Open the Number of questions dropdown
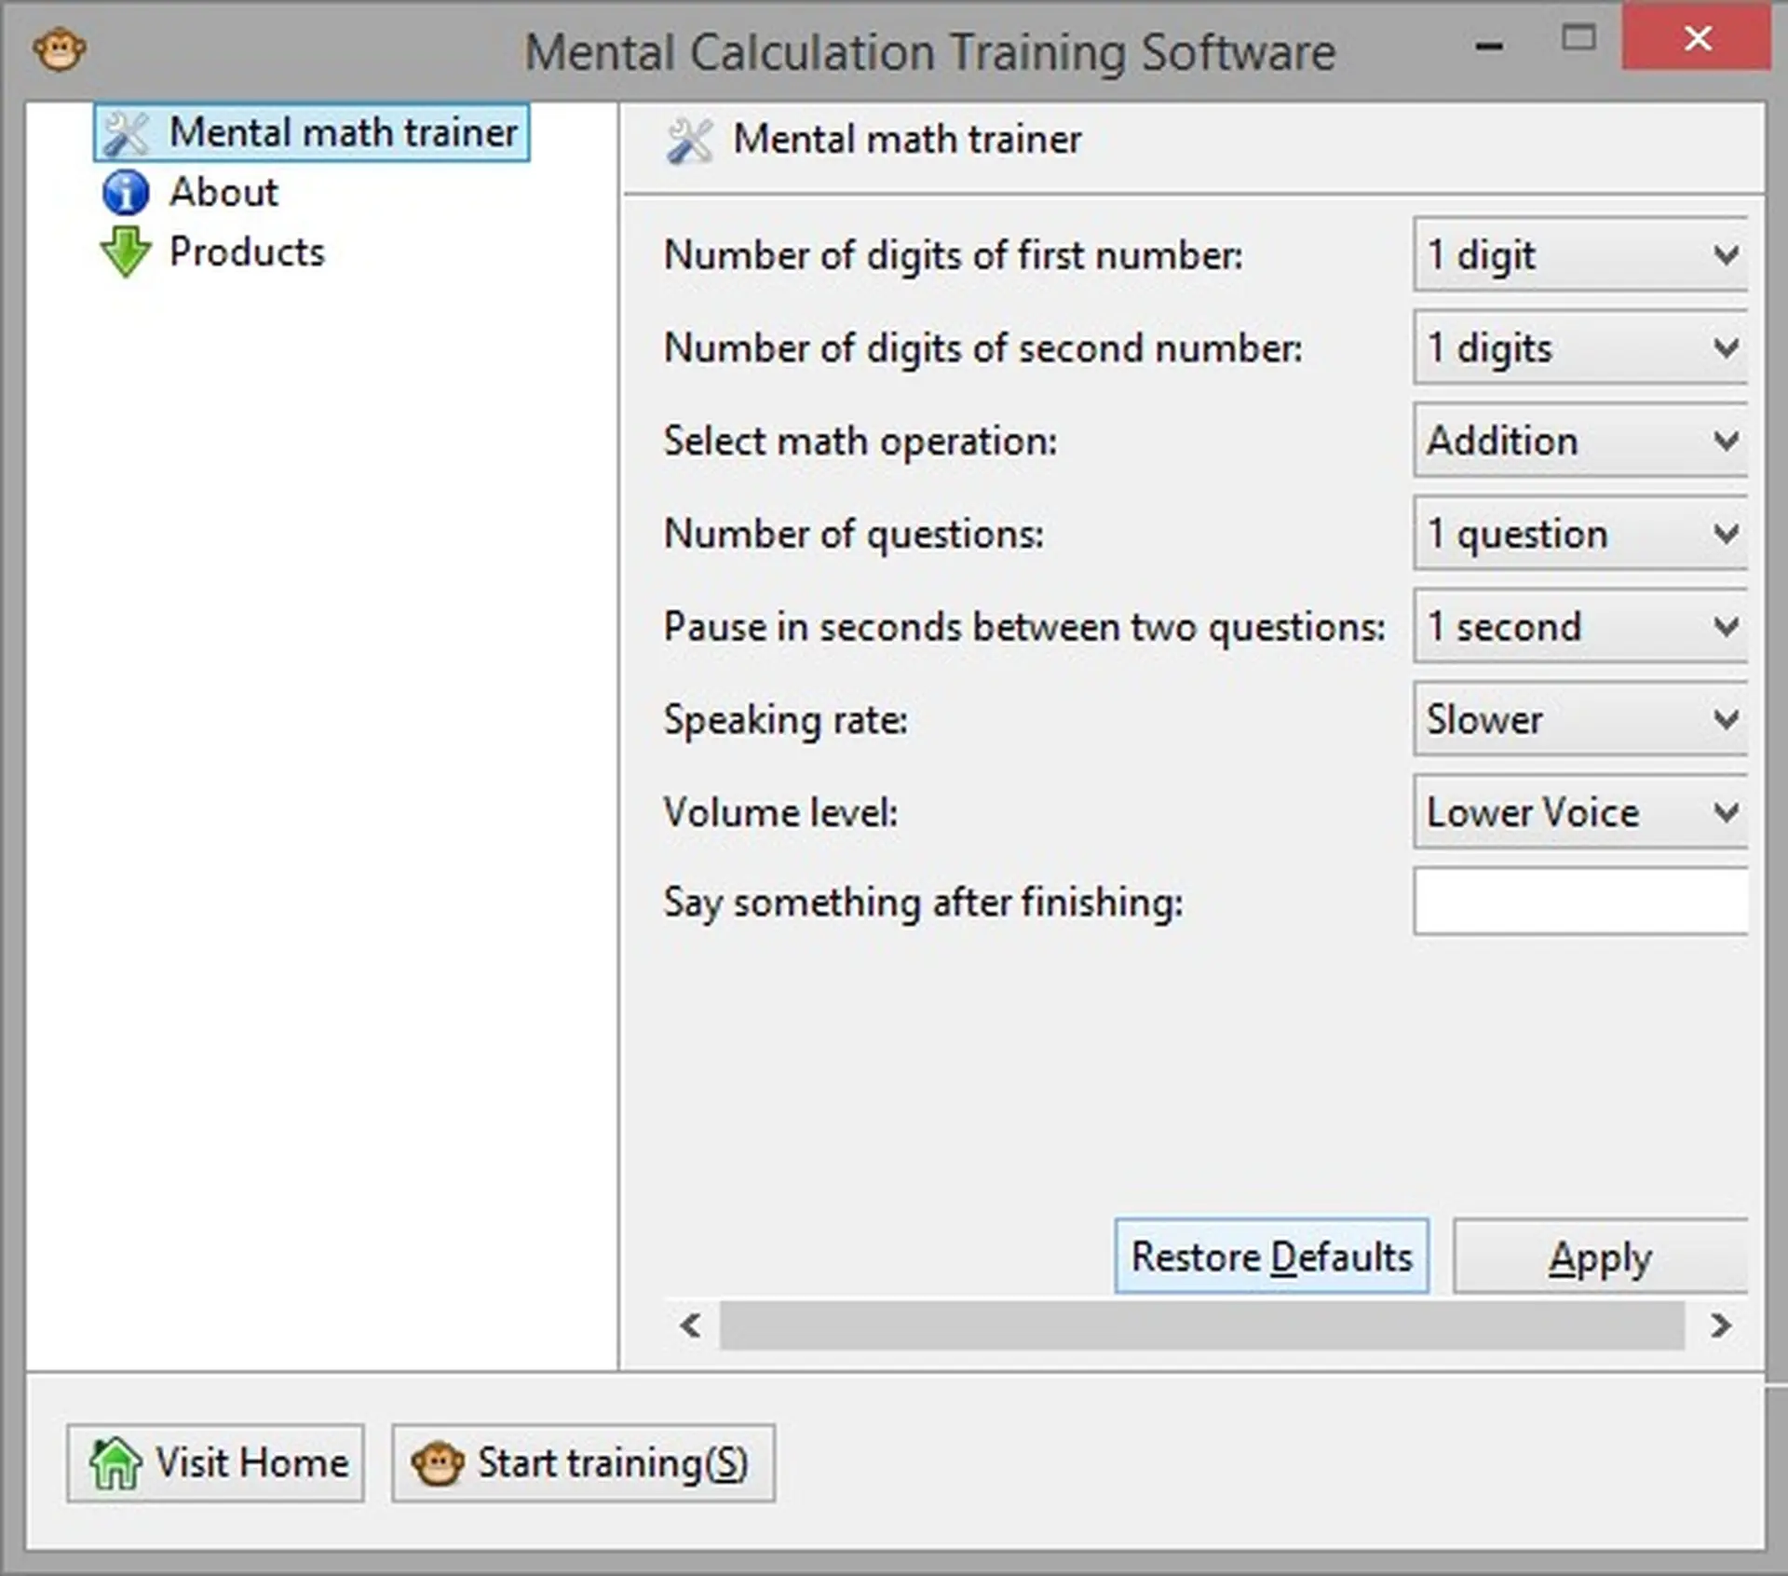The image size is (1788, 1576). pos(1580,533)
